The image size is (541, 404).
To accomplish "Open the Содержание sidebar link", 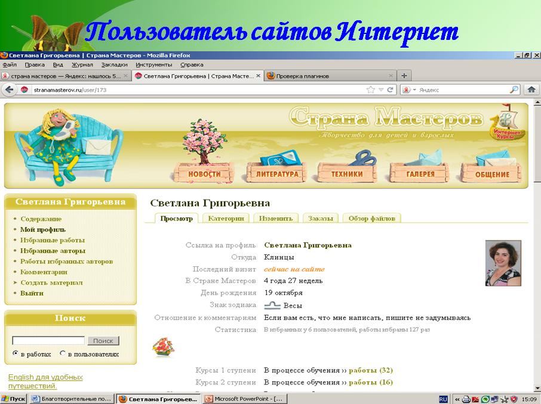I will point(41,219).
